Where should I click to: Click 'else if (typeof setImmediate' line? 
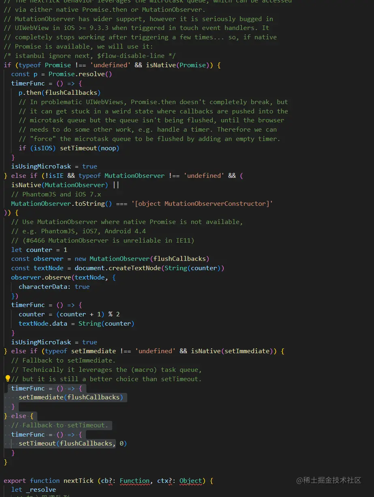click(x=144, y=351)
